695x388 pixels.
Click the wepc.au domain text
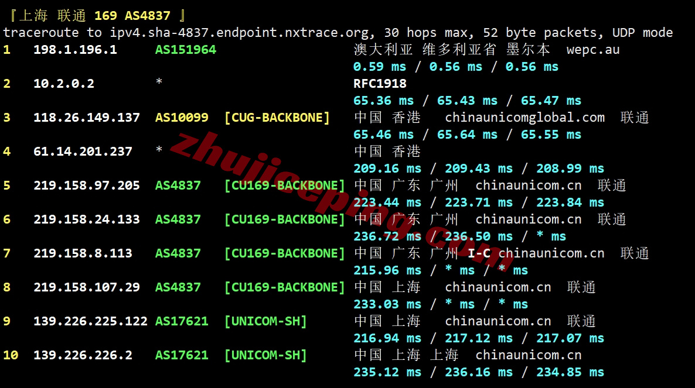click(592, 50)
